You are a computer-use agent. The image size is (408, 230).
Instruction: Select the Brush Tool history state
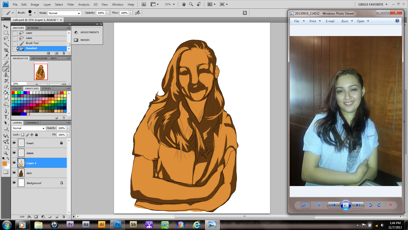[32, 43]
